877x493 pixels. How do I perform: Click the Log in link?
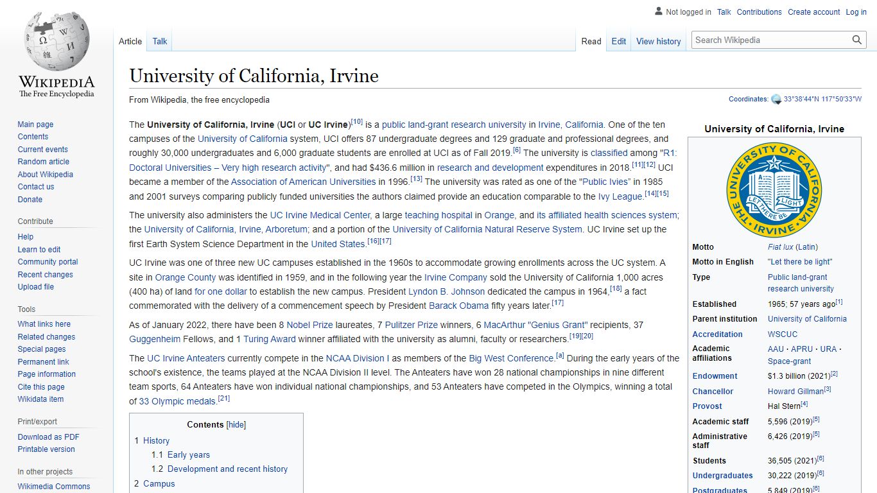point(856,12)
